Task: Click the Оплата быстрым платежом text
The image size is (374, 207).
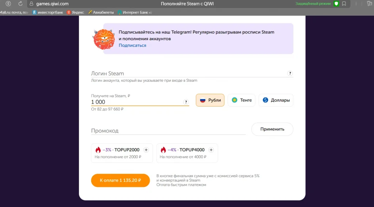Action: click(181, 185)
